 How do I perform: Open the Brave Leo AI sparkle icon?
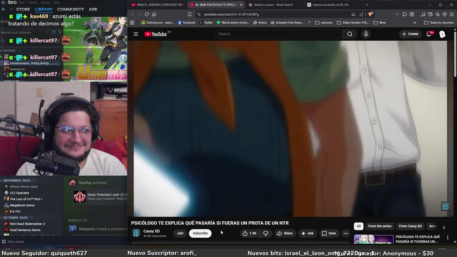coord(437,14)
